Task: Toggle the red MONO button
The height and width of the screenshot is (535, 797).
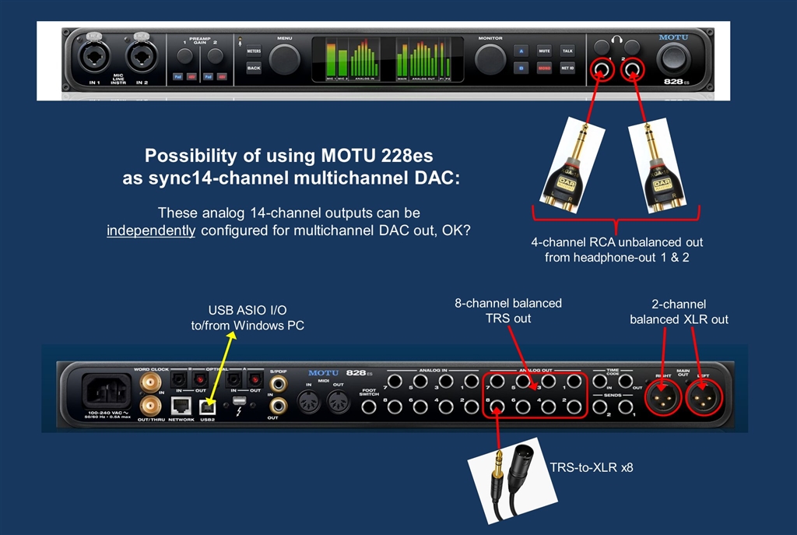Action: click(x=544, y=68)
